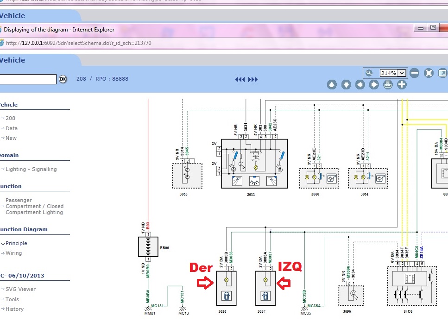Pan the diagram down with down arrow
448x322 pixels.
coord(346,85)
